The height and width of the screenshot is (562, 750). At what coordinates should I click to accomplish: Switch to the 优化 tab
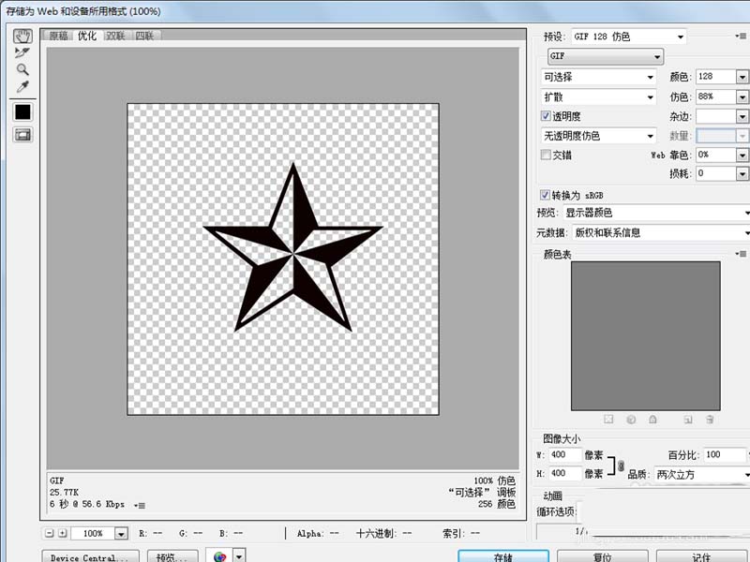(87, 36)
